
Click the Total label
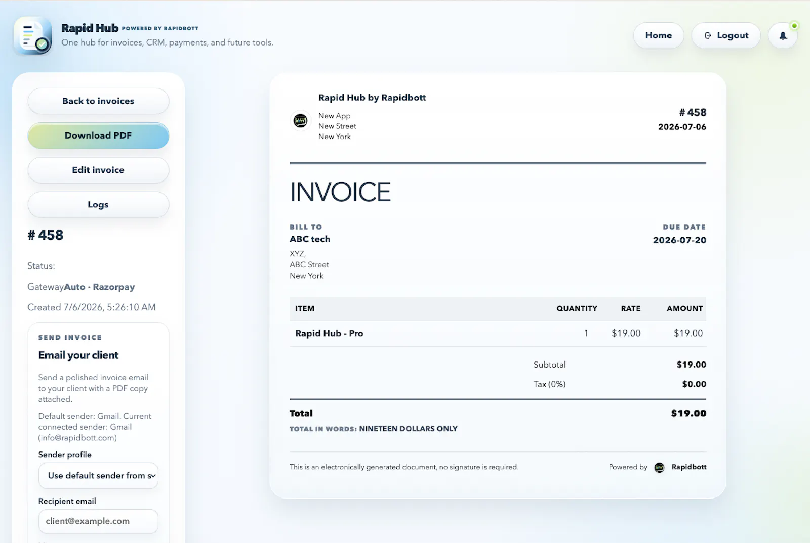click(301, 413)
